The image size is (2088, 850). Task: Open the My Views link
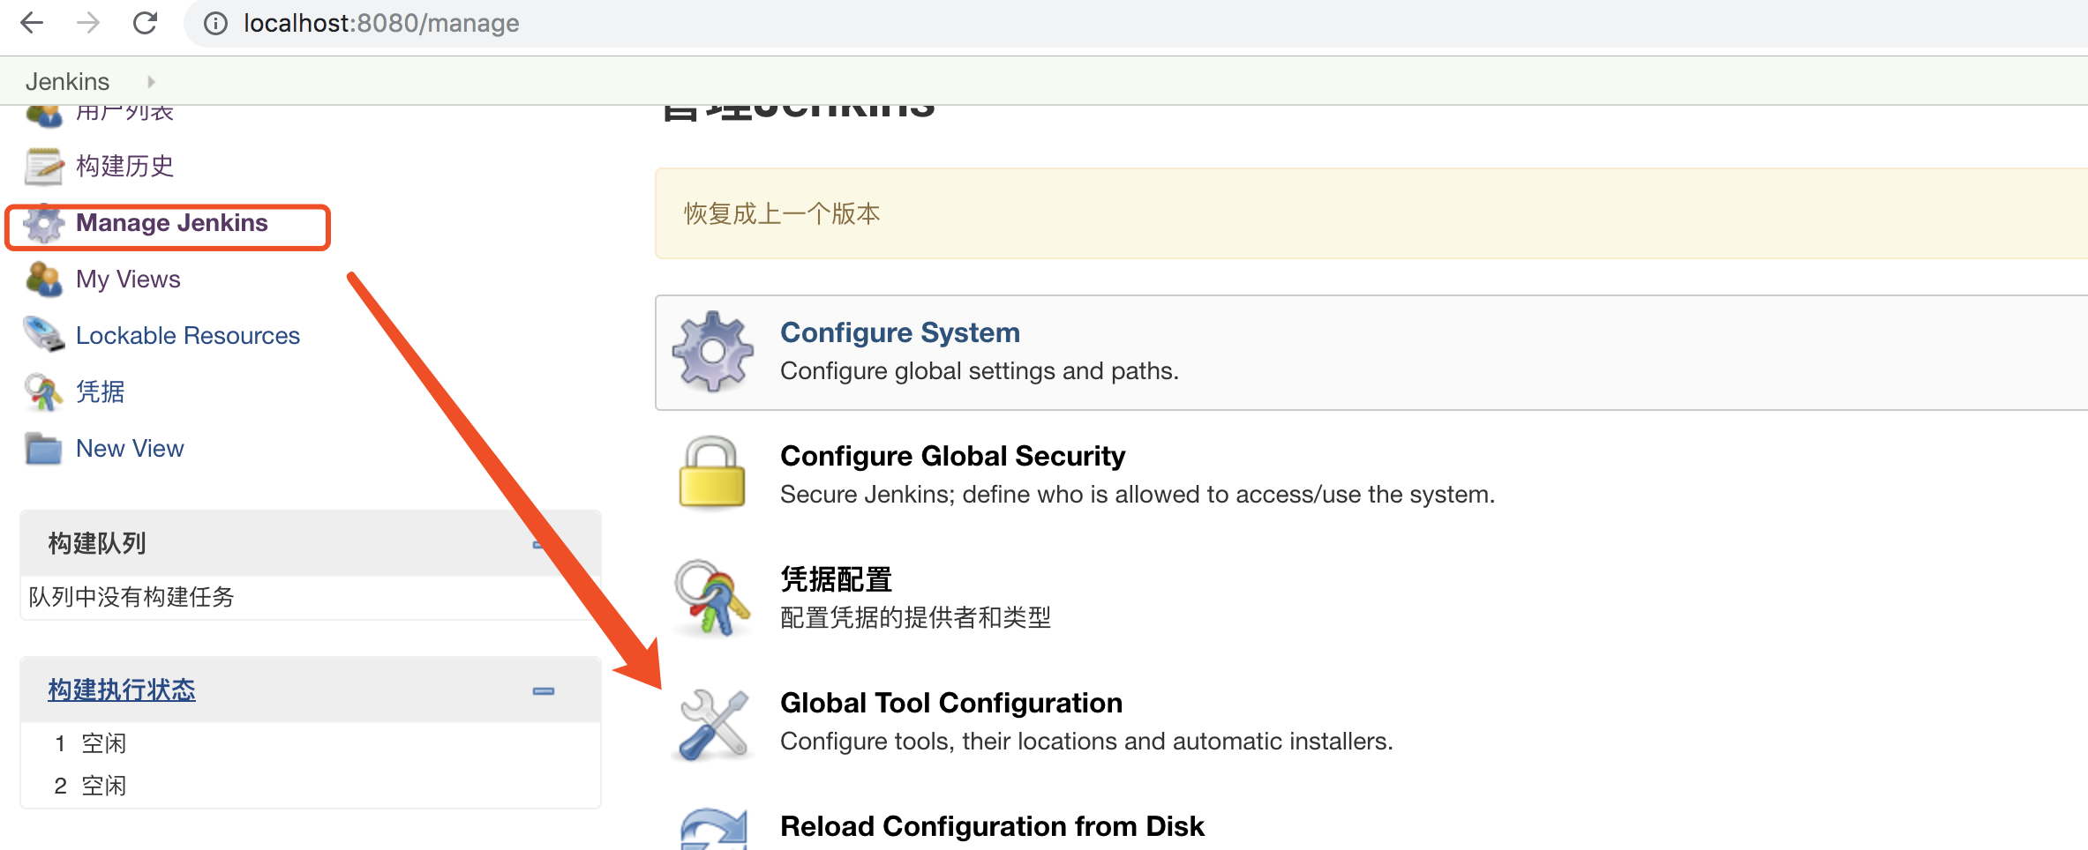tap(128, 280)
